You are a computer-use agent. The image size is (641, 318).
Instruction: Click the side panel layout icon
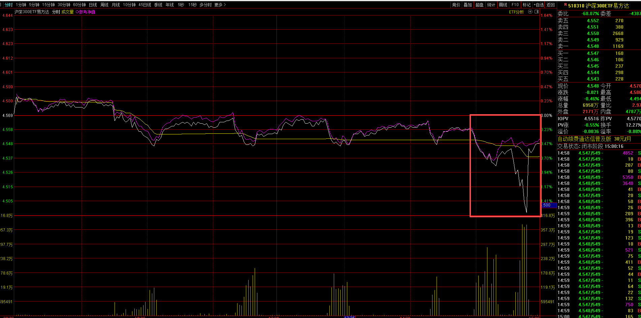coord(537,12)
